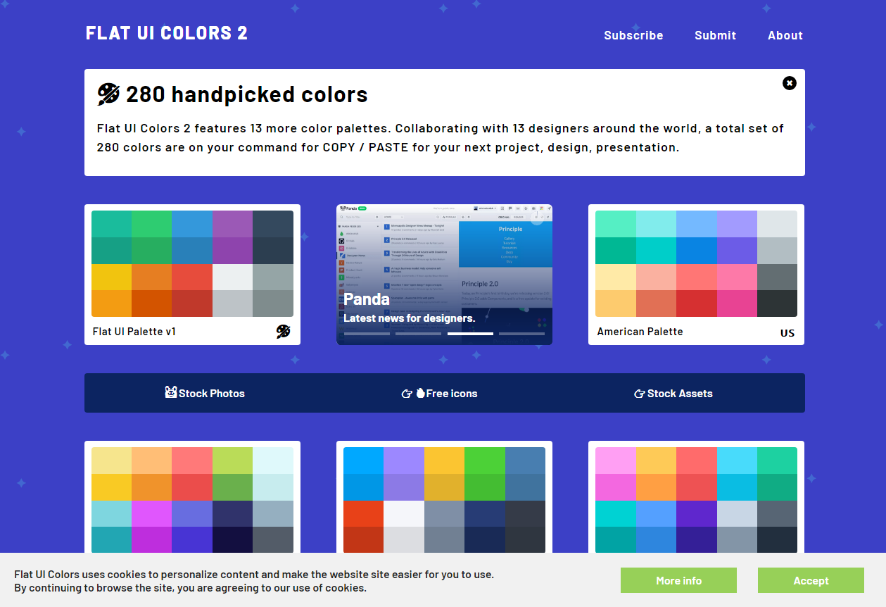
Task: Open the Stock Photos link
Action: pyautogui.click(x=205, y=393)
